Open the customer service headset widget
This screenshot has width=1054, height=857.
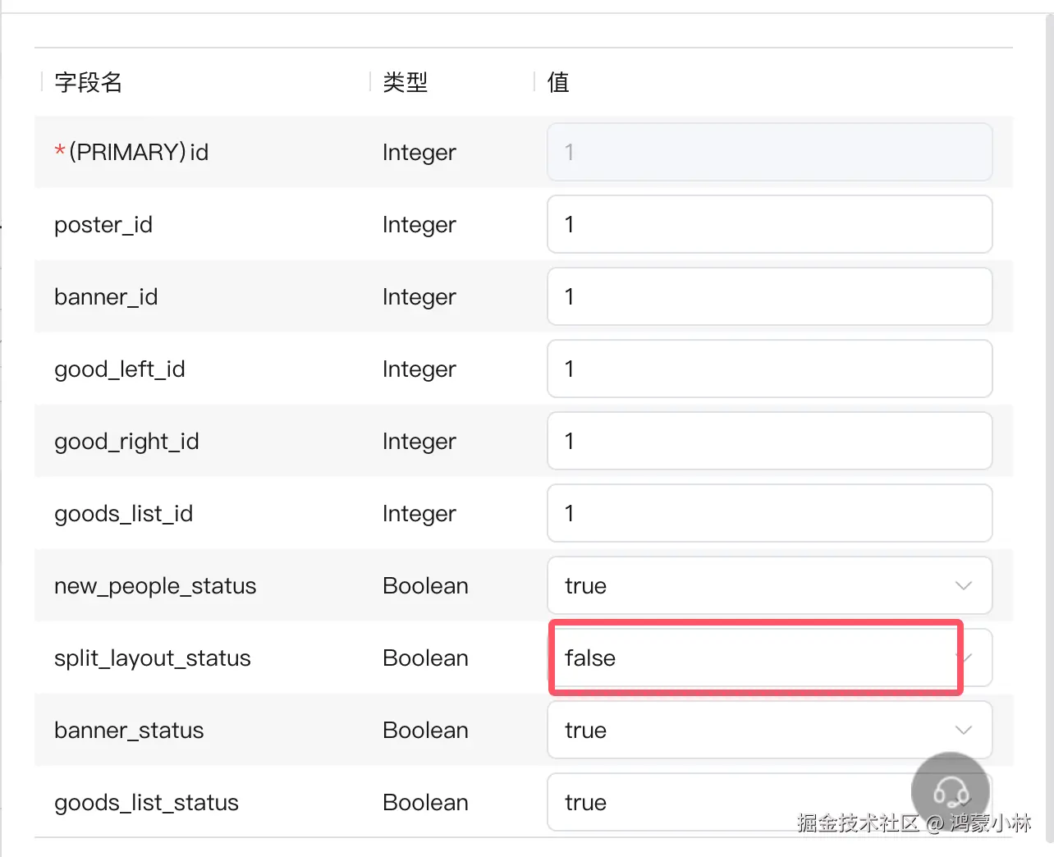[x=950, y=791]
